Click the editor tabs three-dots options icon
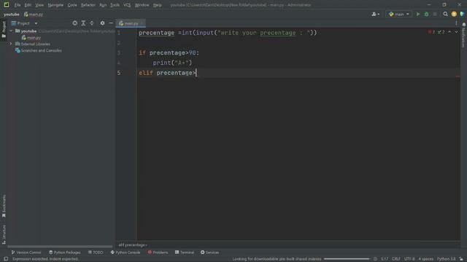Screen dimensions: 467x262 click(x=456, y=23)
